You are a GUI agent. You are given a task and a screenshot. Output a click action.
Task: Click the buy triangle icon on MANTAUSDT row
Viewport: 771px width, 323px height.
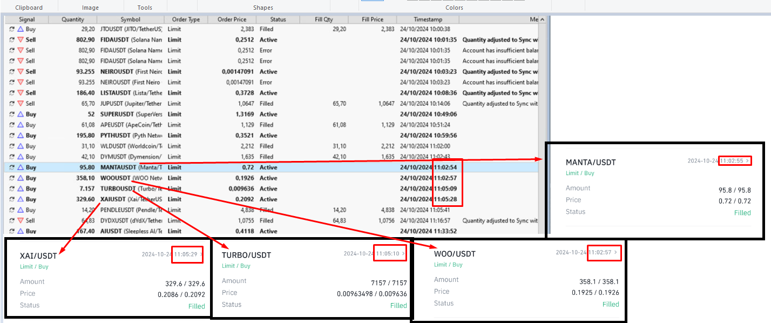pyautogui.click(x=21, y=167)
